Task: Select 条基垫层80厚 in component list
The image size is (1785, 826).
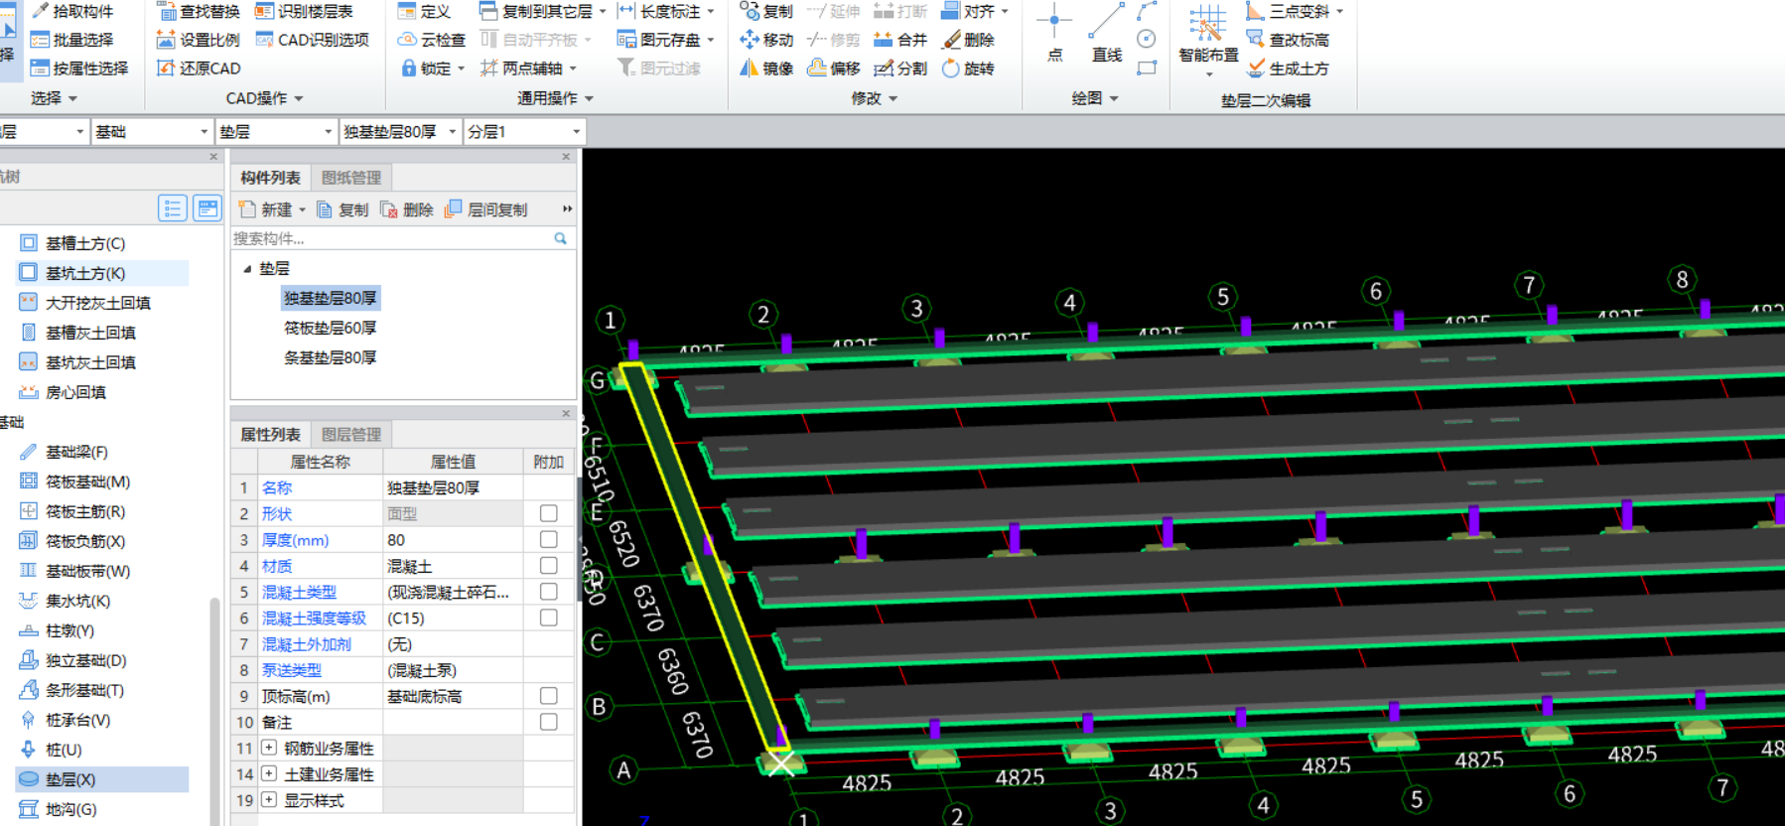Action: (x=330, y=357)
